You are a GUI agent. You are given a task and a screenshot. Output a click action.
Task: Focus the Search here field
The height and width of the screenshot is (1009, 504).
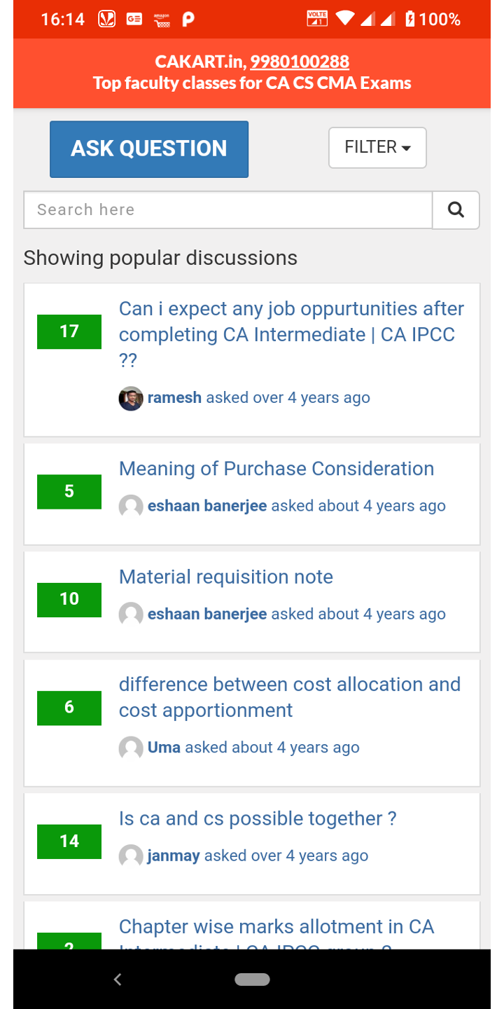pos(227,210)
